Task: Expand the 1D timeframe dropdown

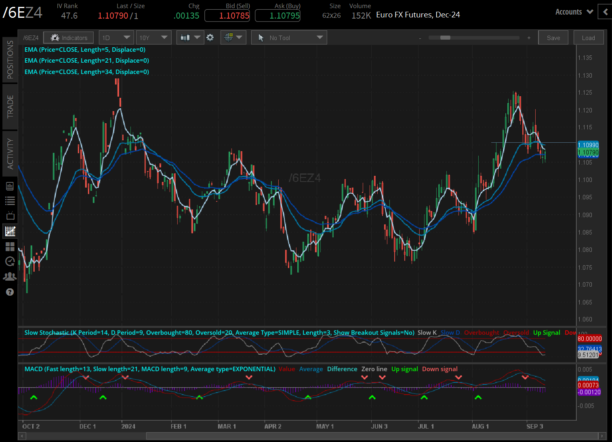Action: pos(116,38)
